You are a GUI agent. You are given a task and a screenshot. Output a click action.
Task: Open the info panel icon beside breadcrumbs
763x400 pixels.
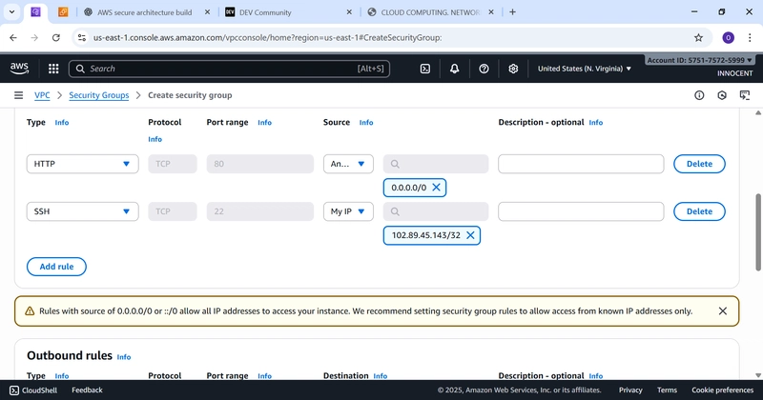click(699, 95)
